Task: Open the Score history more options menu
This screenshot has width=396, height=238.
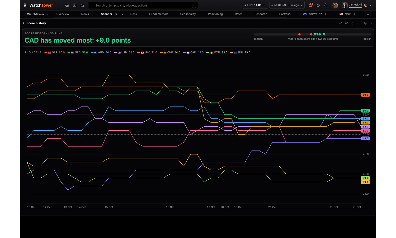Action: pos(359,23)
